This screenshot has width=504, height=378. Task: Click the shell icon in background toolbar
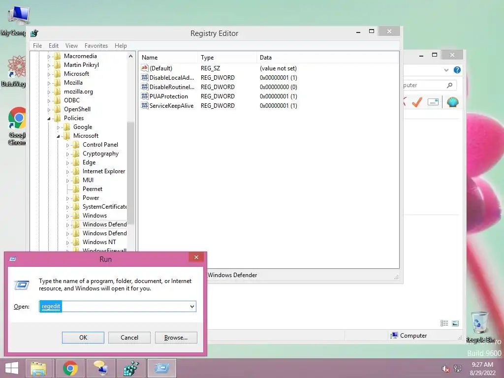coord(453,102)
